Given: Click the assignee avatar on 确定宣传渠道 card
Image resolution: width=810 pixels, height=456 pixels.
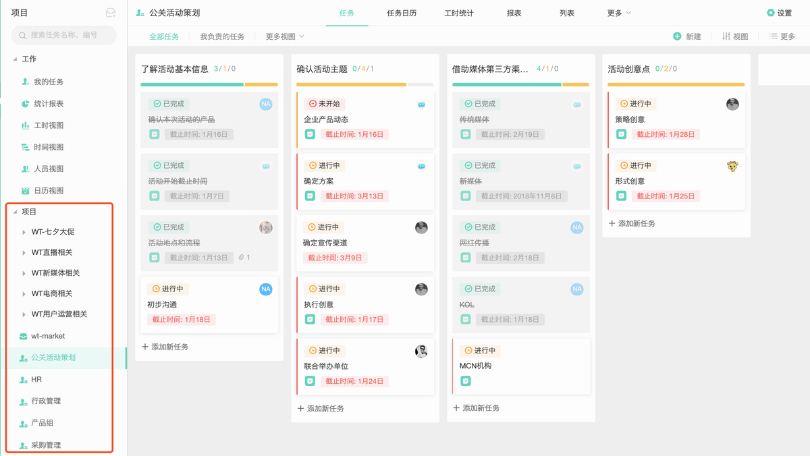Looking at the screenshot, I should click(x=421, y=228).
